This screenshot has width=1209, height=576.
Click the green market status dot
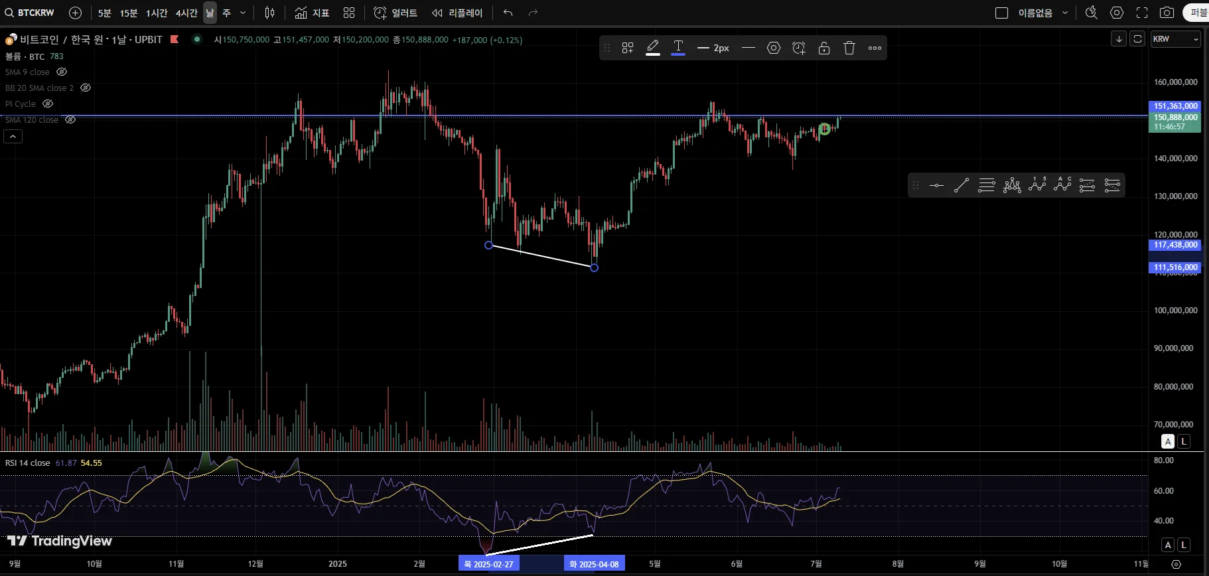pos(196,39)
